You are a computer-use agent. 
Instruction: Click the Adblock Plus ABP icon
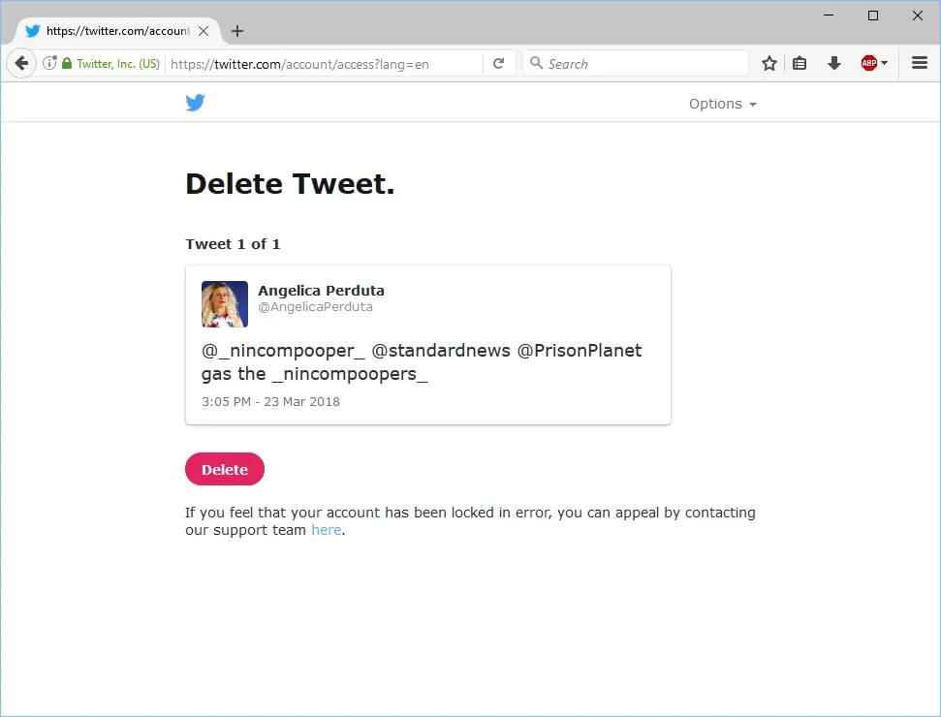[x=869, y=63]
